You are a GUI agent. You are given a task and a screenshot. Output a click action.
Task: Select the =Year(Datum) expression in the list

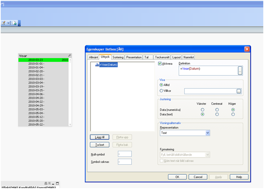tap(108, 65)
